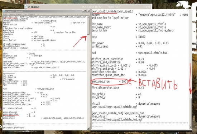
Task: Open the Правка menu
Action: tap(11, 14)
